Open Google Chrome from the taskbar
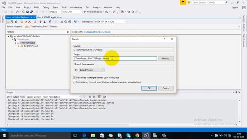The width and height of the screenshot is (247, 139). (x=137, y=136)
